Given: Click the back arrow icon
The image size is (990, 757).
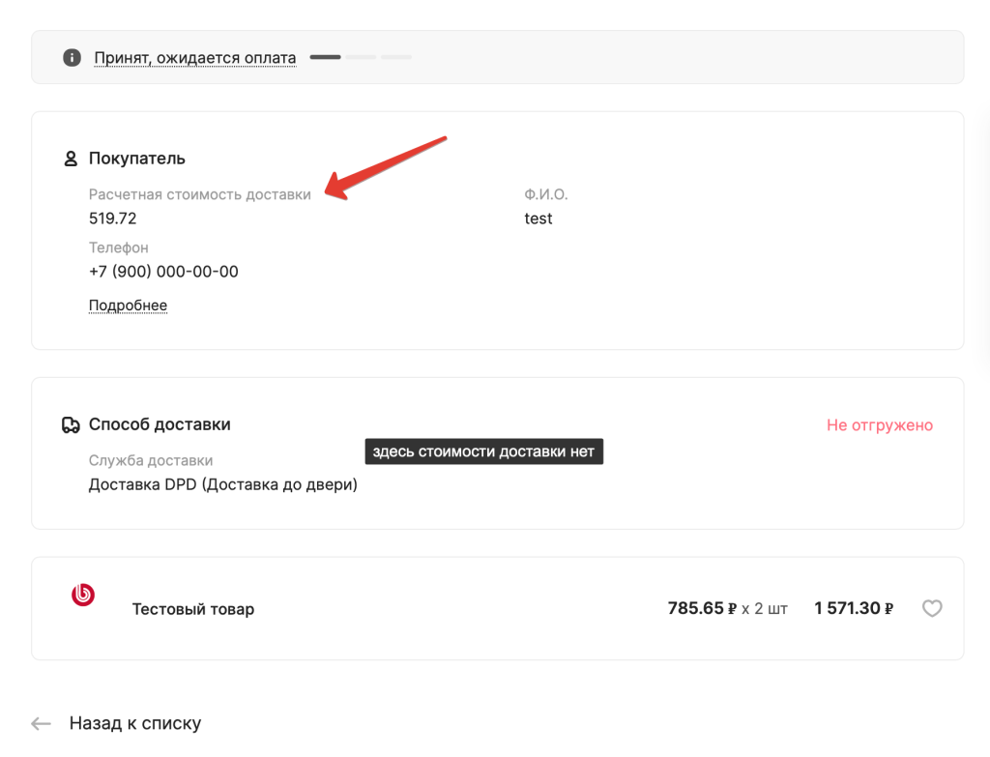Looking at the screenshot, I should pos(41,723).
